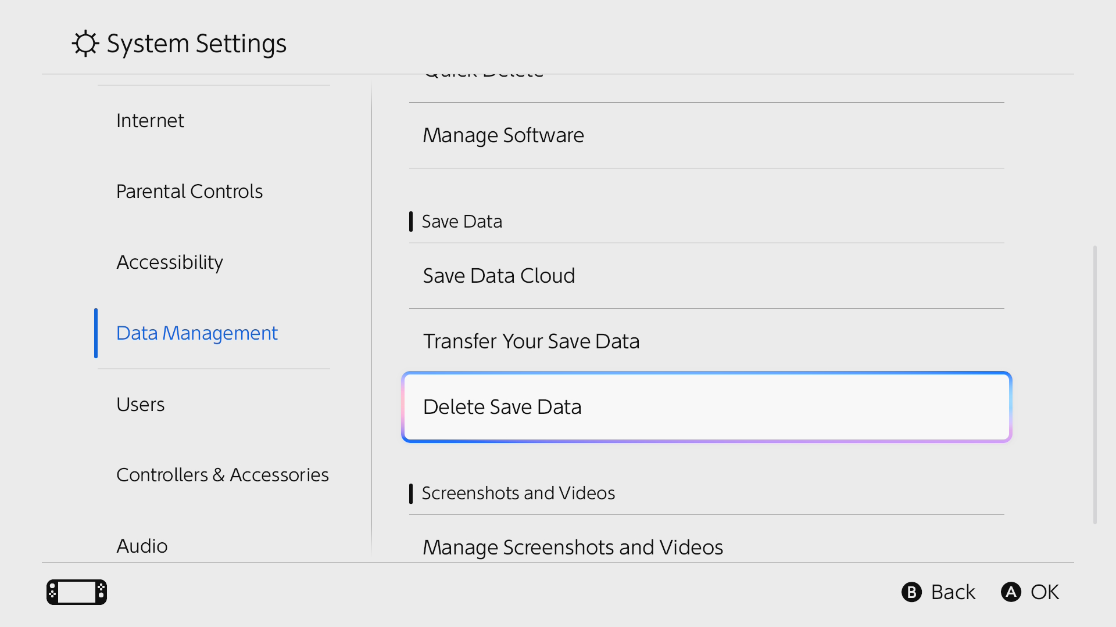The width and height of the screenshot is (1116, 627).
Task: Open the Internet settings category
Action: [150, 120]
